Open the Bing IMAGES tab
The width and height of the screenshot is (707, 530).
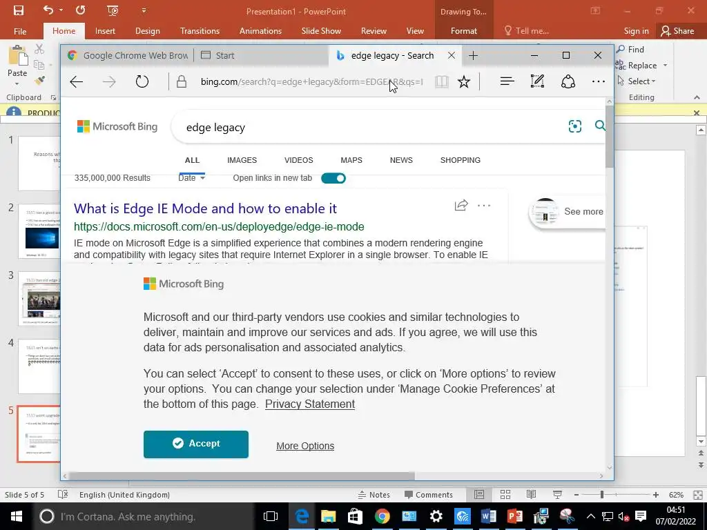(x=242, y=160)
